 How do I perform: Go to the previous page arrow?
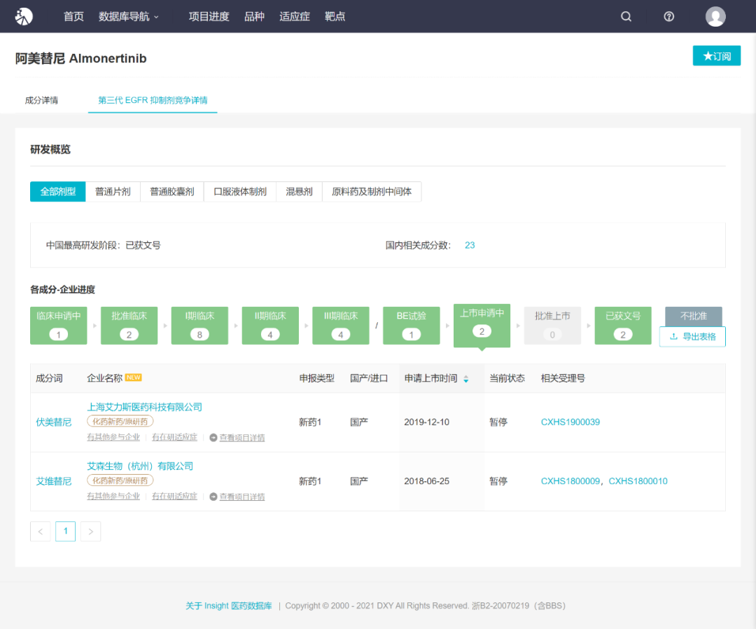pos(41,532)
